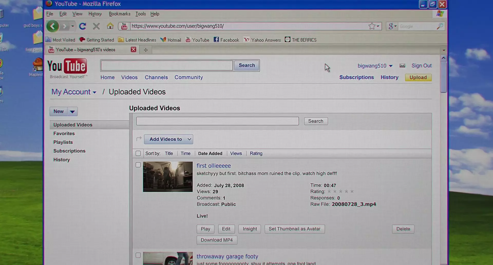Expand the bigwang510 account dropdown
Viewport: 493px width, 265px height.
pos(391,66)
